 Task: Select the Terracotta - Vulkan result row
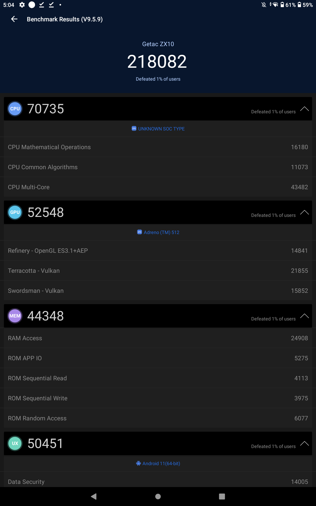(158, 271)
